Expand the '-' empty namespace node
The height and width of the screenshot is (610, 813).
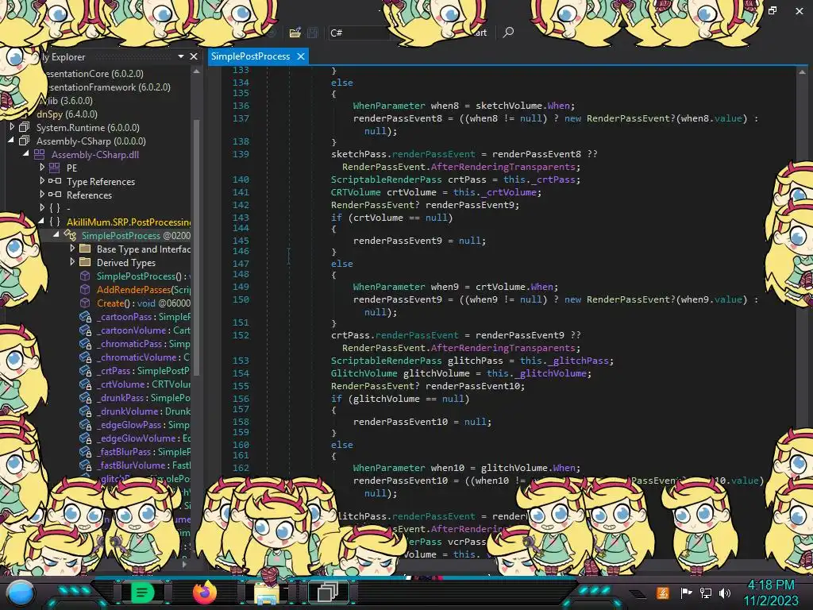click(42, 207)
